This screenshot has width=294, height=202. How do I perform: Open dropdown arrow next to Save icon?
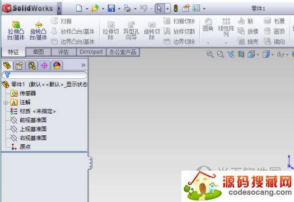119,8
